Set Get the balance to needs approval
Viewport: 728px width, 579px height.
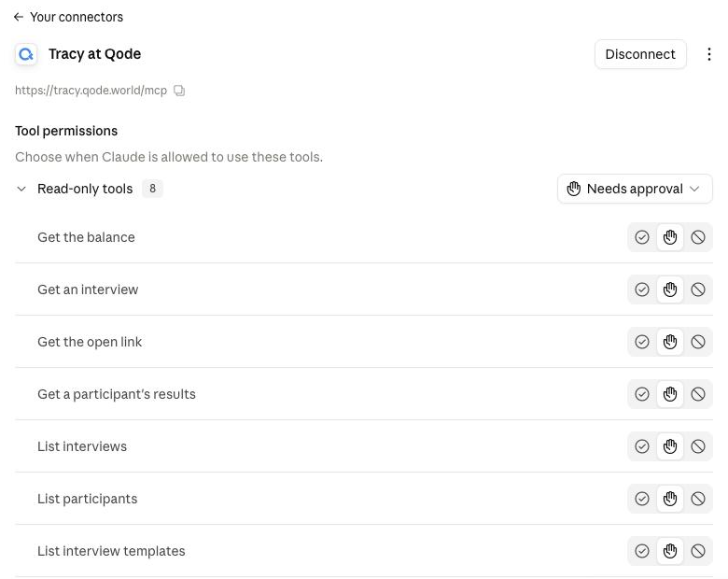coord(670,237)
